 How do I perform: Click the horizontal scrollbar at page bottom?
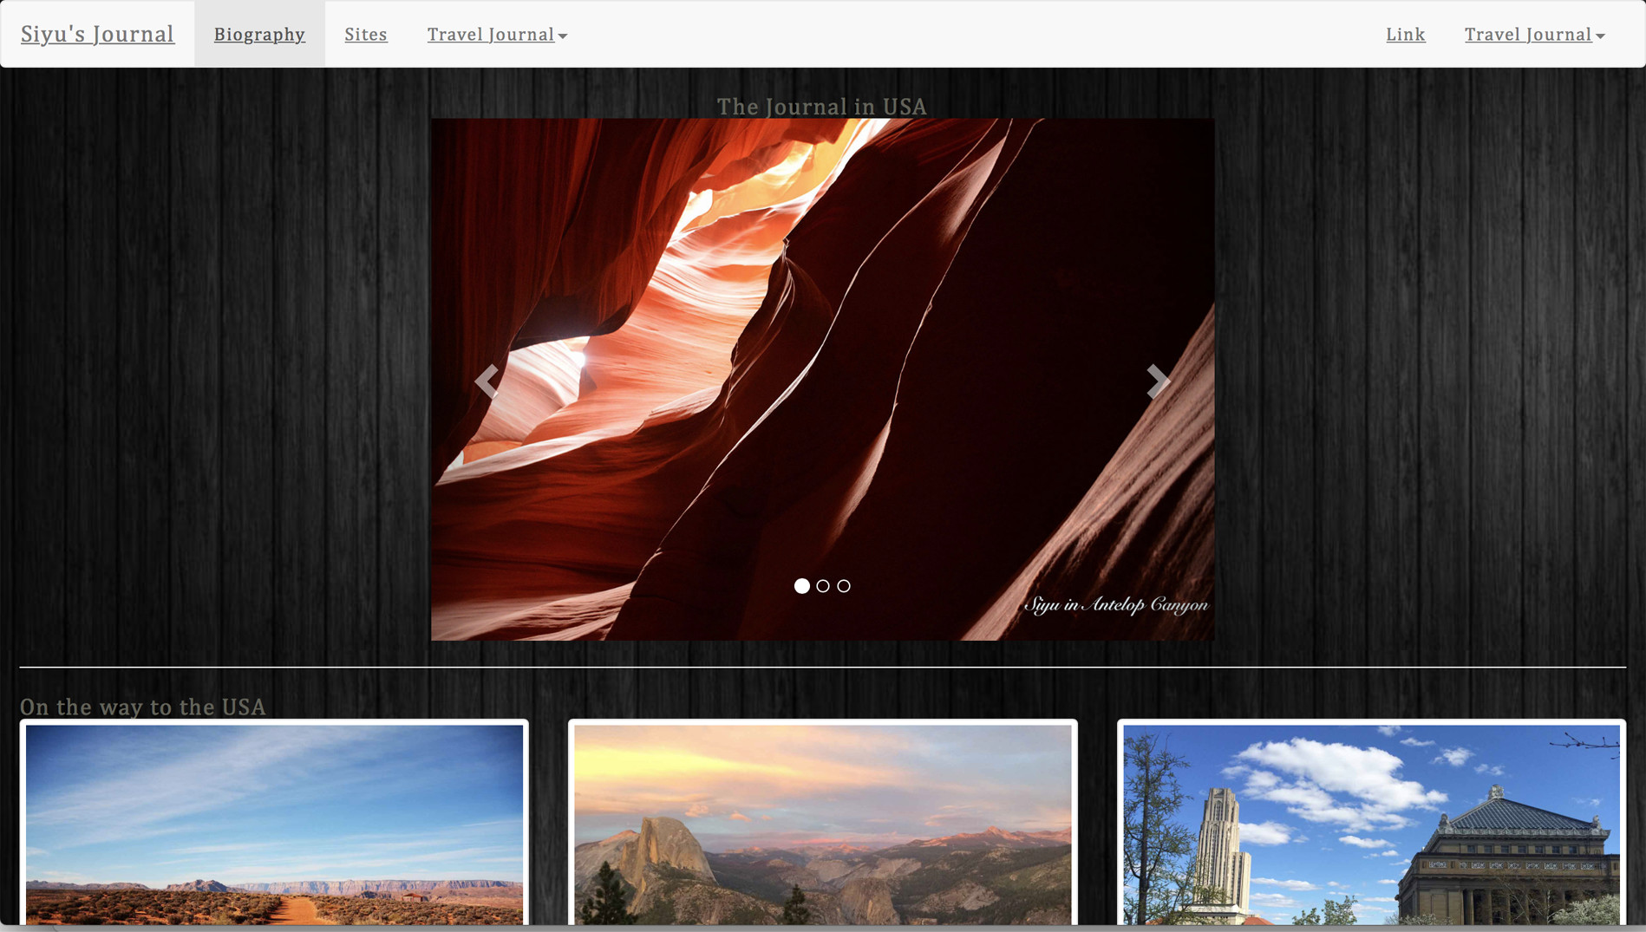(822, 928)
